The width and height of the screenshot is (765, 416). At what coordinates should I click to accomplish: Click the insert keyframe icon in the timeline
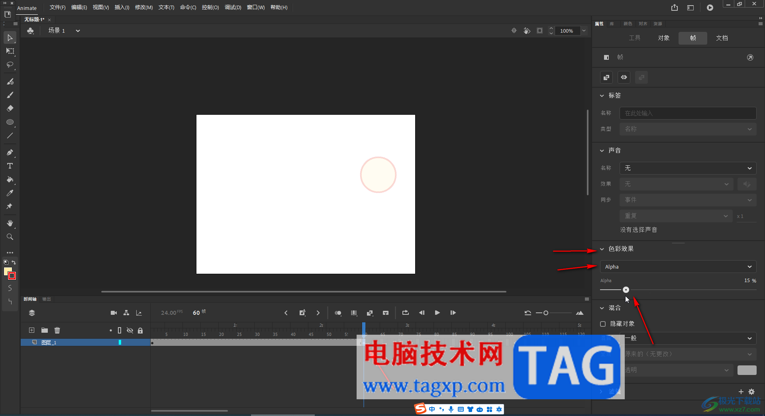(x=302, y=313)
